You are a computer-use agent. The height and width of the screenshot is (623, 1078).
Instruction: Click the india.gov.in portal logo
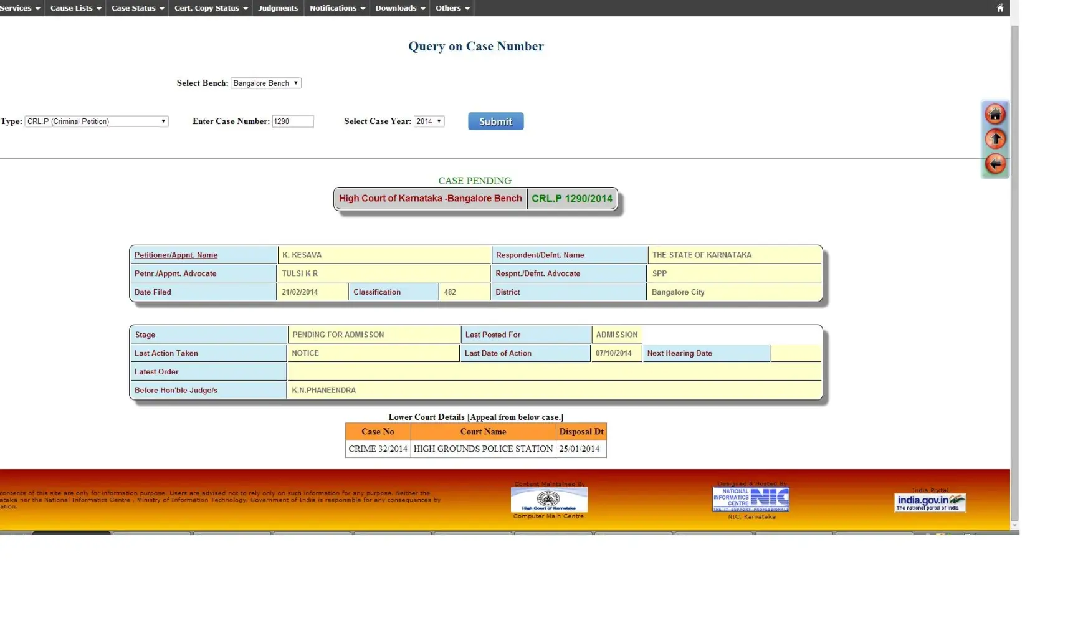coord(930,502)
